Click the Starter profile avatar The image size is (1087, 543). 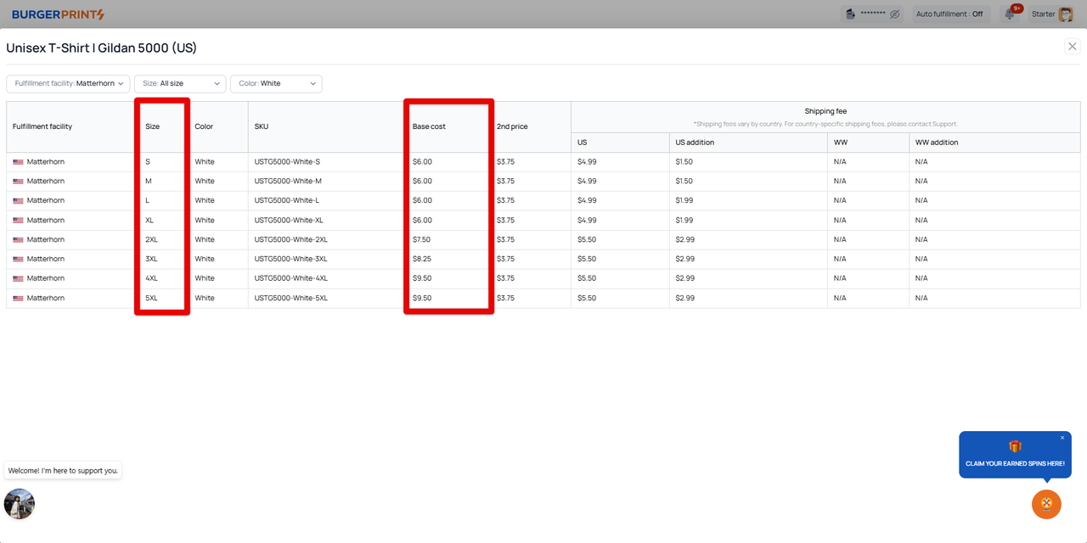[x=1065, y=14]
